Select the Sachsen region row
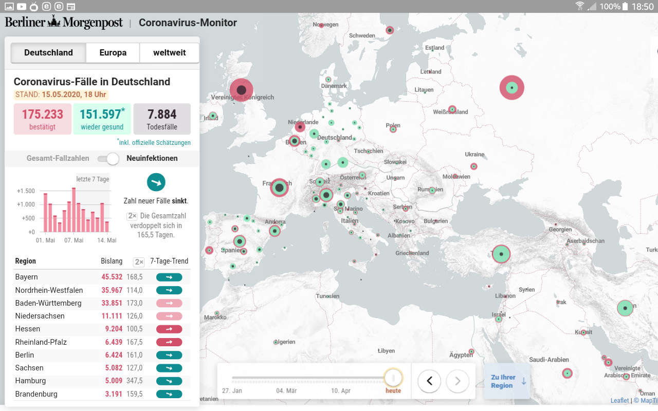The height and width of the screenshot is (411, 658). pos(102,368)
